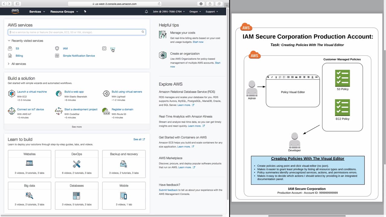
Task: Open the Resource Groups dropdown
Action: [x=64, y=11]
